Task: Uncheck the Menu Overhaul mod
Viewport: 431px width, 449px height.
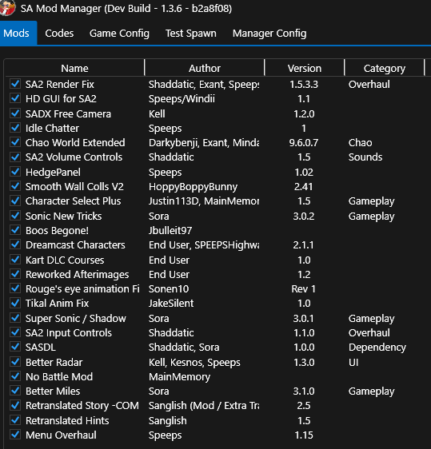Action: tap(15, 435)
